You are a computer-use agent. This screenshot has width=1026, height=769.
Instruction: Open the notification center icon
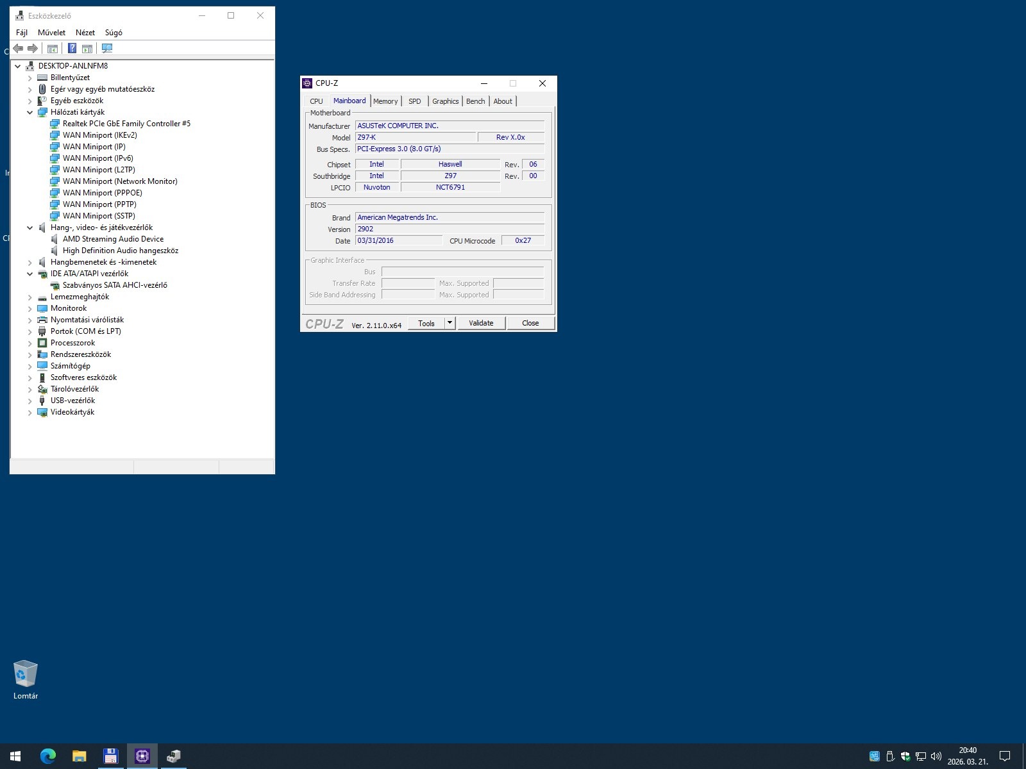(x=1005, y=756)
